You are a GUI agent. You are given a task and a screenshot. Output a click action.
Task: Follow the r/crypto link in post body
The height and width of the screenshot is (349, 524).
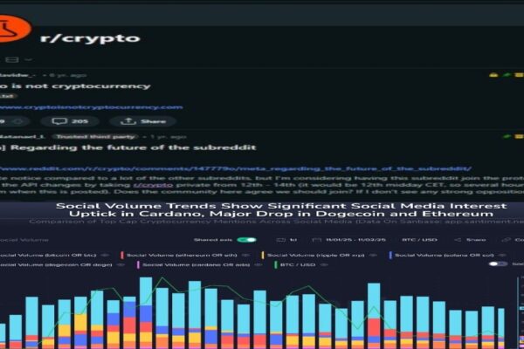(x=153, y=185)
